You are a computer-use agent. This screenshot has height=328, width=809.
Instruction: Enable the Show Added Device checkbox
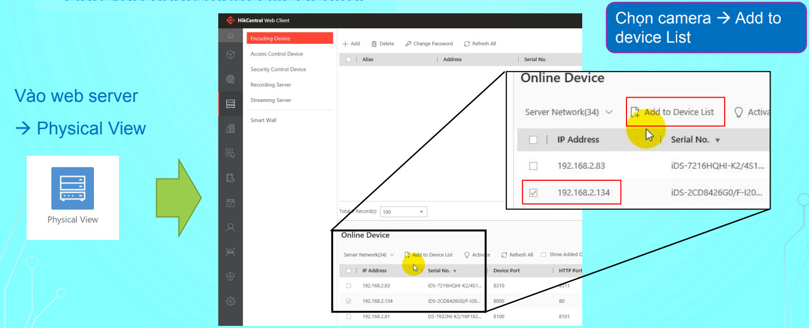[544, 255]
